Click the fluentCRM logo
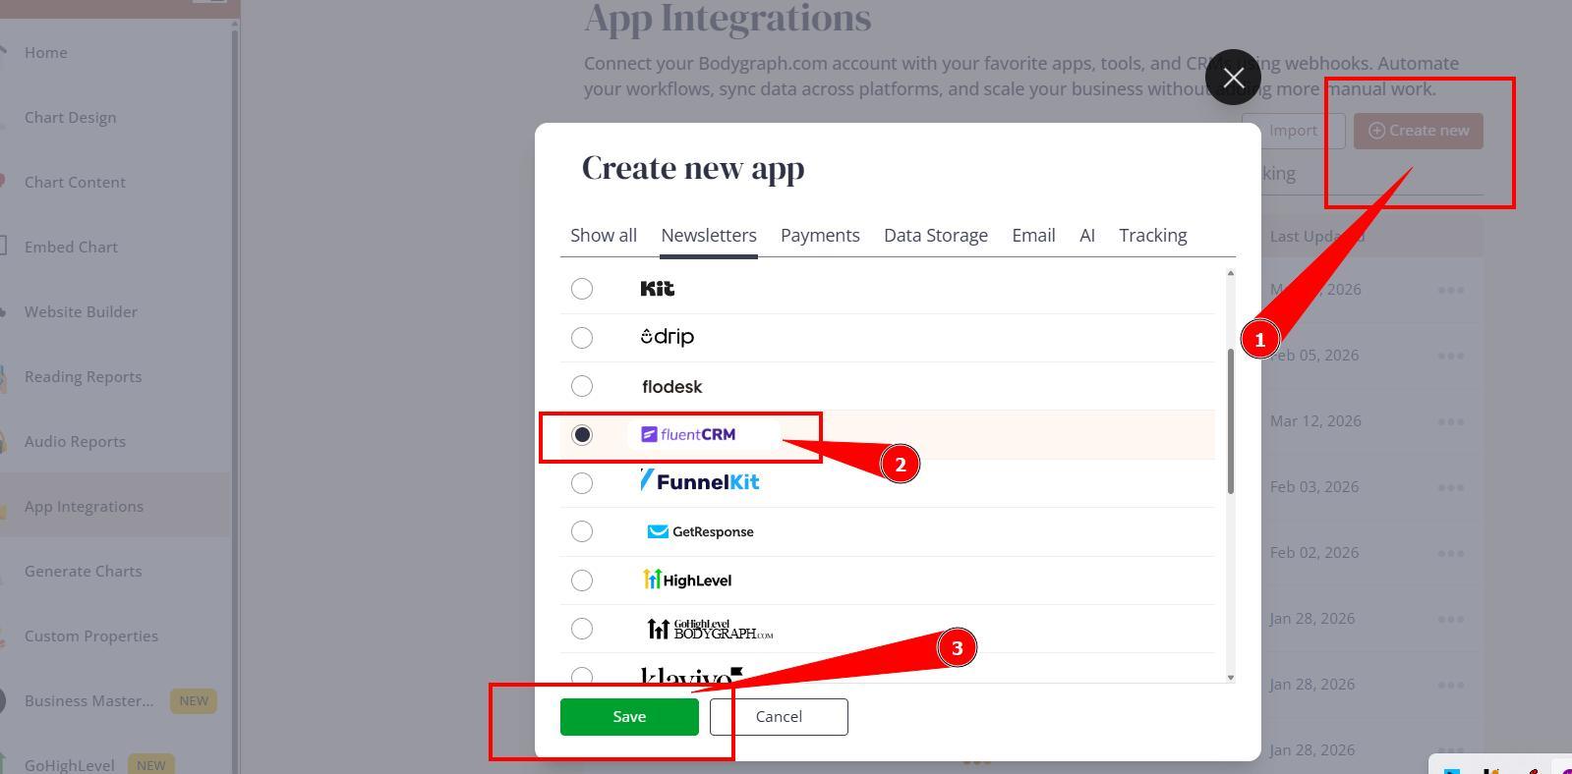Screen dimensions: 1572x774 point(688,434)
